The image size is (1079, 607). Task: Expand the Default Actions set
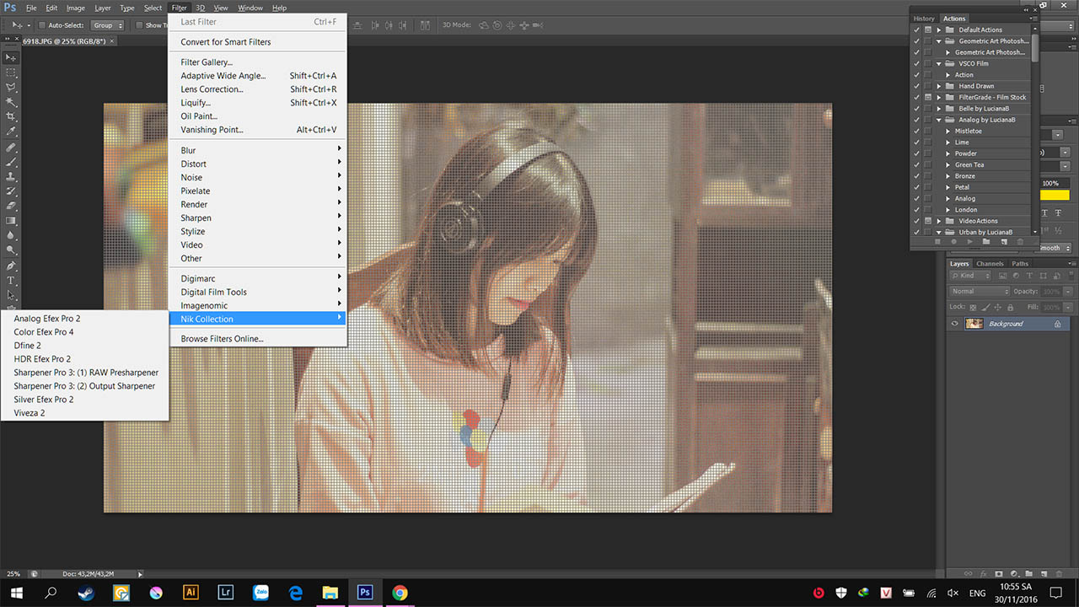[940, 30]
